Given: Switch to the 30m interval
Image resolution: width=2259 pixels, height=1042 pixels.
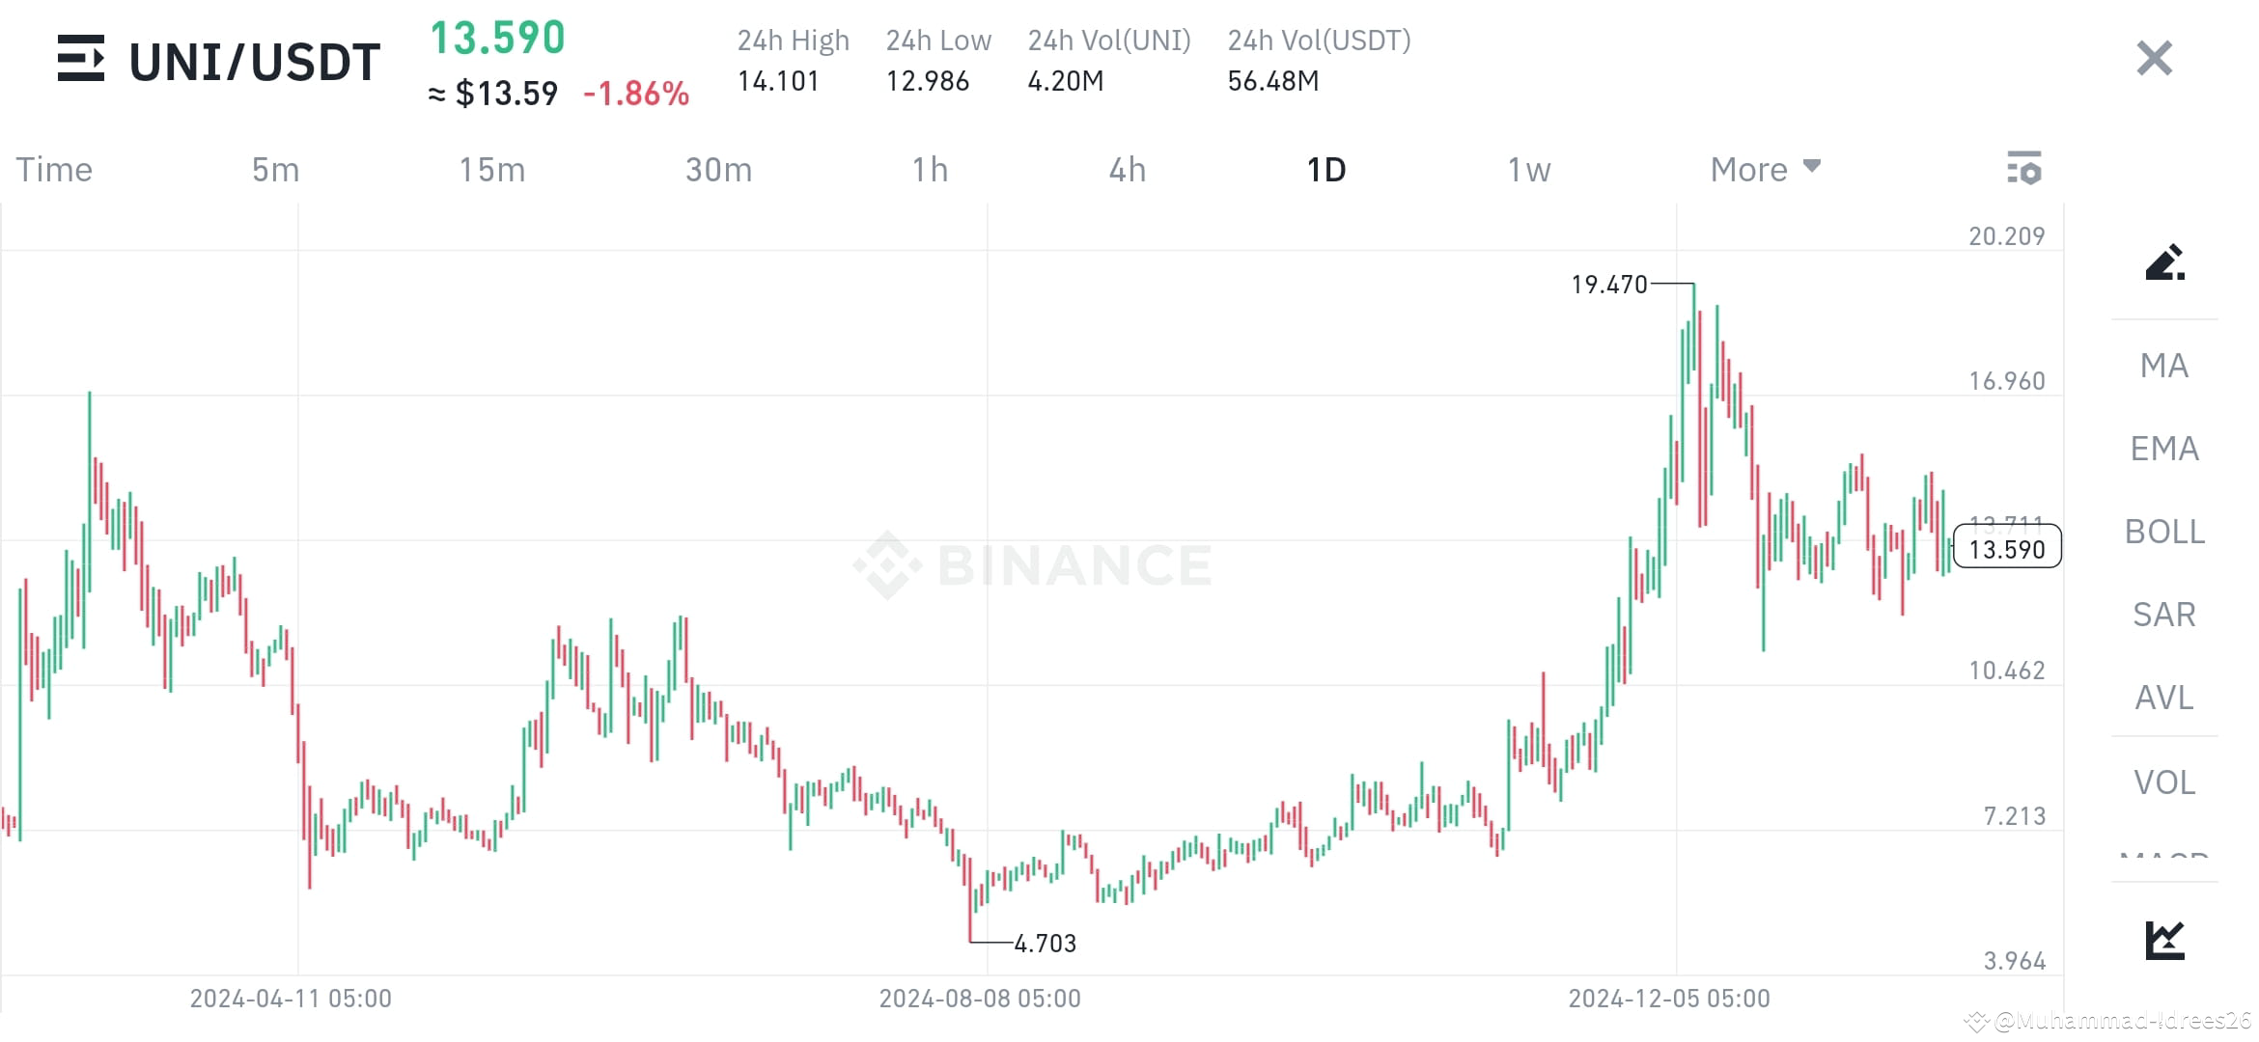Looking at the screenshot, I should tap(718, 169).
